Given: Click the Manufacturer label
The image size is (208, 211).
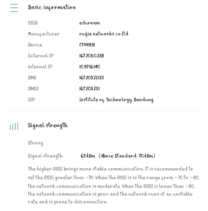Looking at the screenshot, I should (44, 34).
